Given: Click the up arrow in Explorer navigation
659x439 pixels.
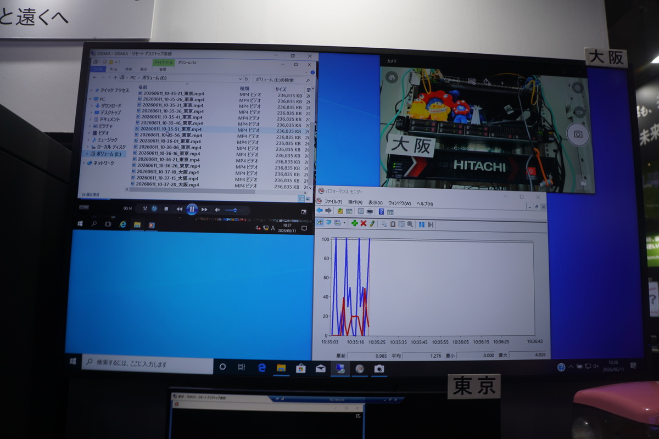Looking at the screenshot, I should (115, 77).
